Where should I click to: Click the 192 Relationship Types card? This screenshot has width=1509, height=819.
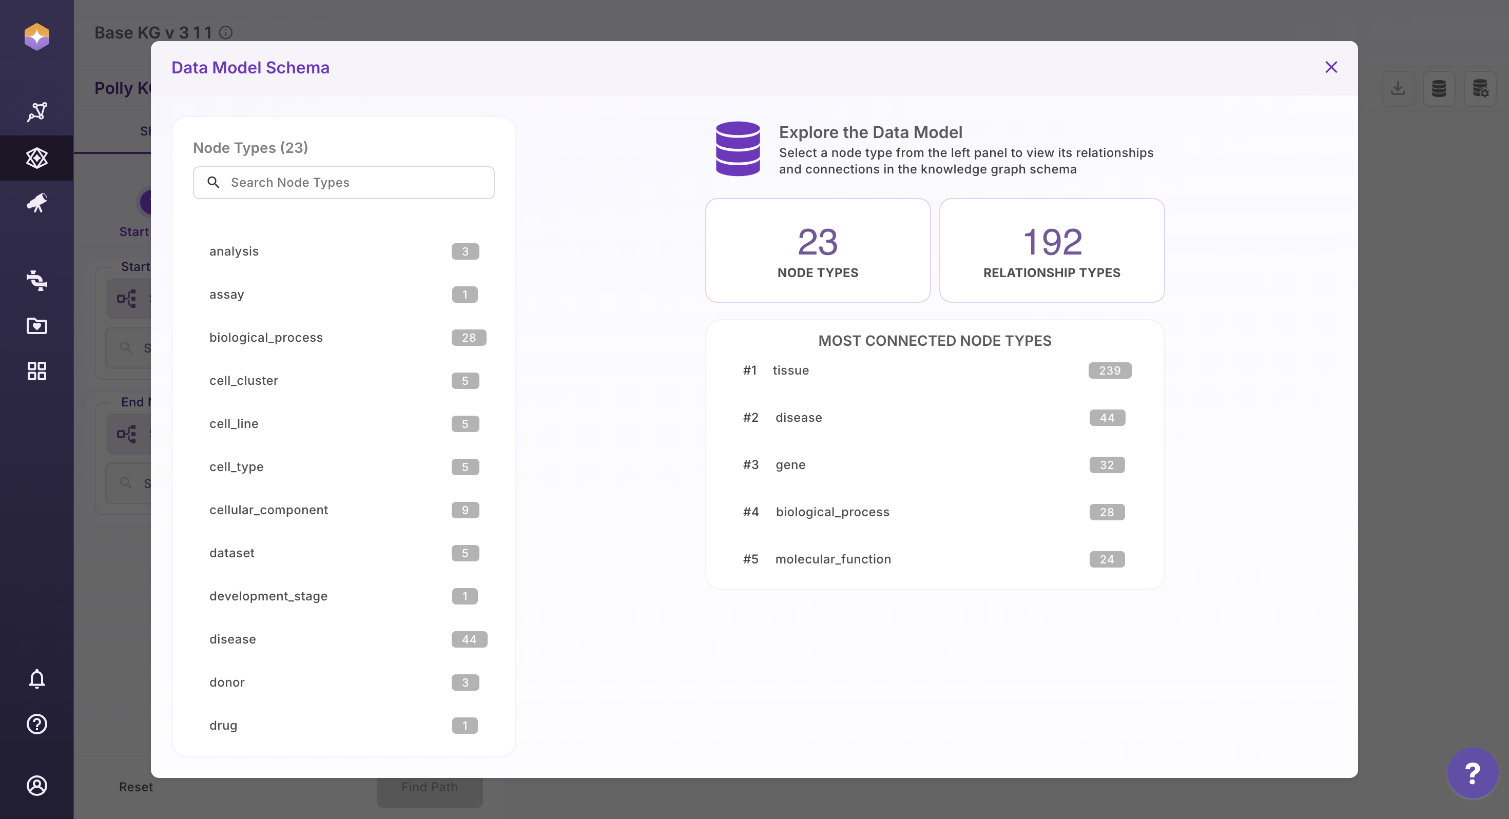[1051, 251]
